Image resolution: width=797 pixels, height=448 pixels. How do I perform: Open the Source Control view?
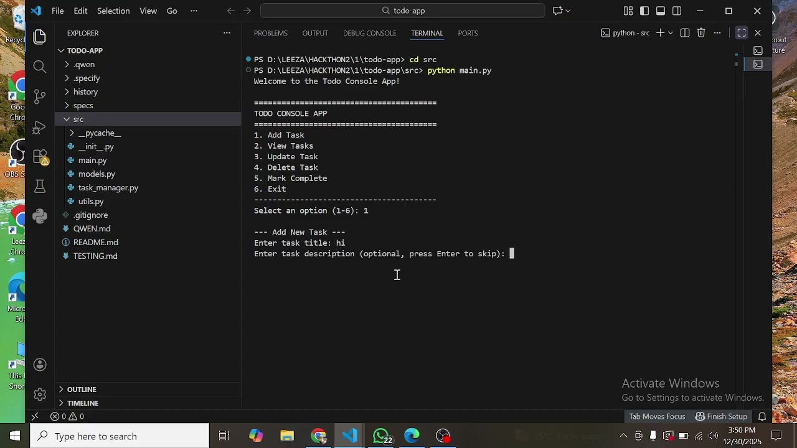[x=40, y=96]
